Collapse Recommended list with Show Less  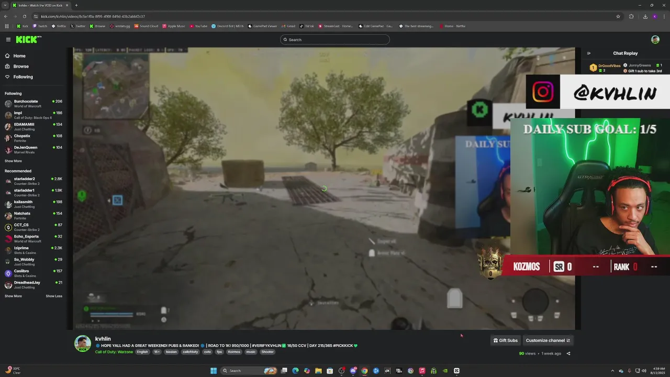(54, 296)
